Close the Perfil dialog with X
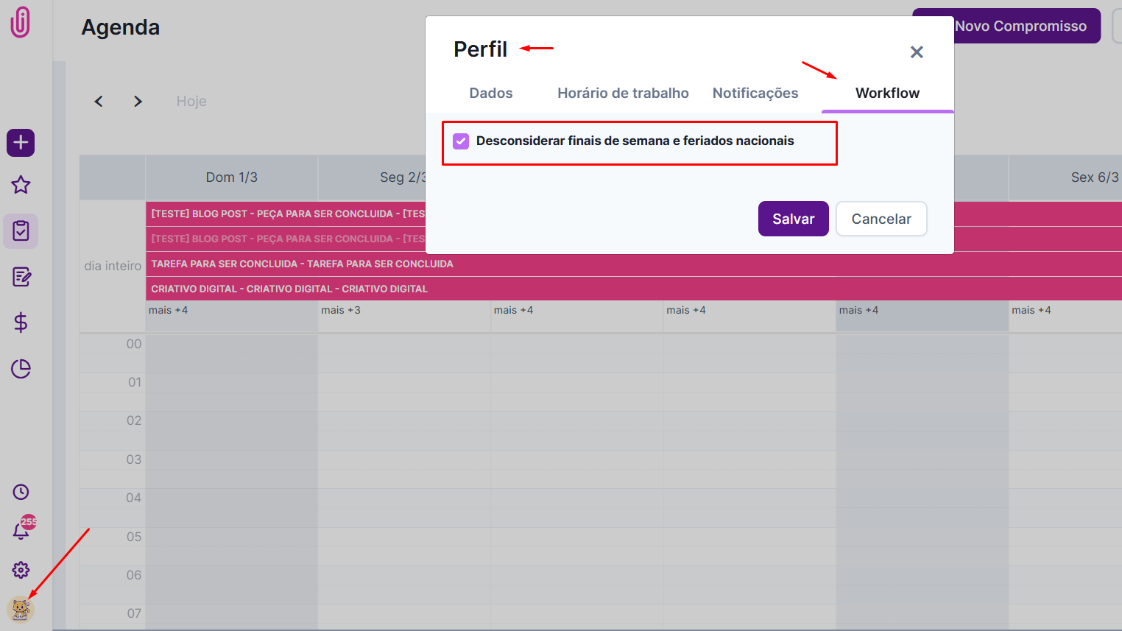The height and width of the screenshot is (631, 1122). coord(917,52)
